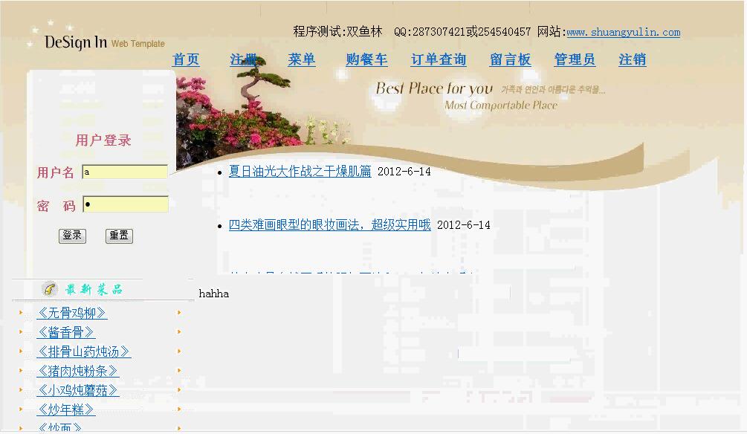This screenshot has width=747, height=434.
Task: Open dish link 《排骨山药炖汤》
Action: click(x=84, y=352)
